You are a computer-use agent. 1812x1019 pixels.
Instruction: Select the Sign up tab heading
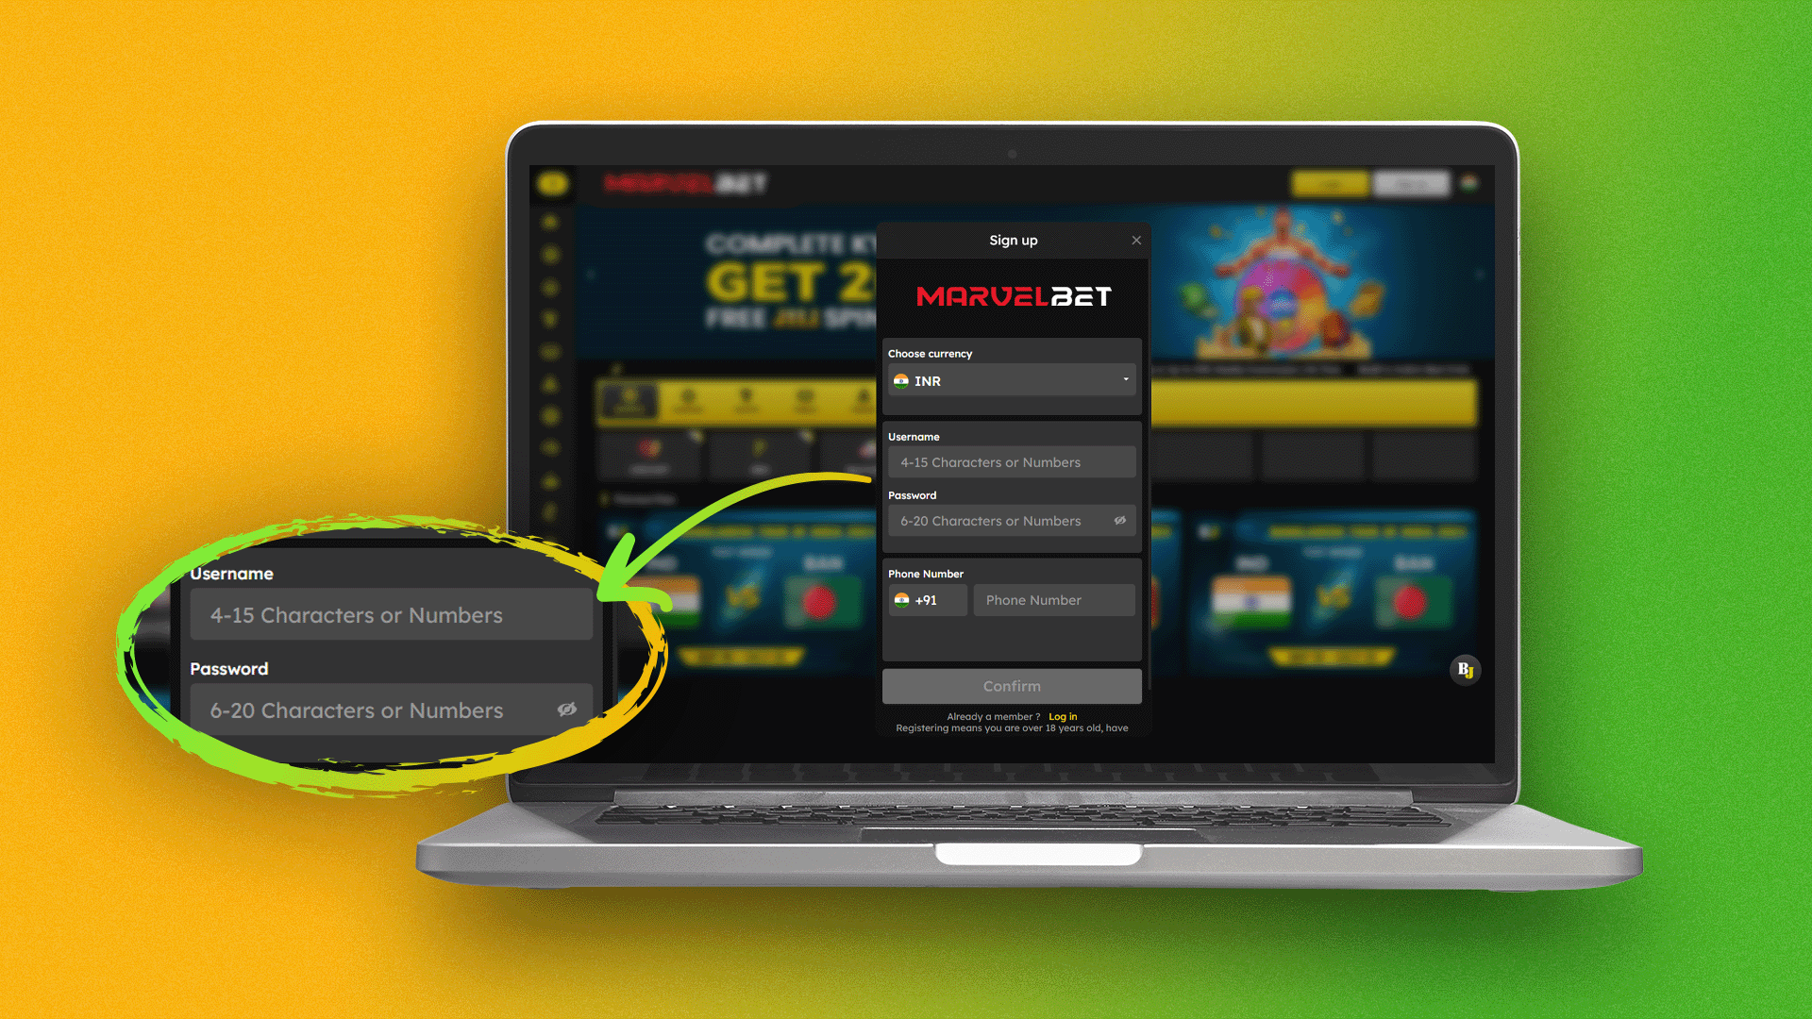1011,241
